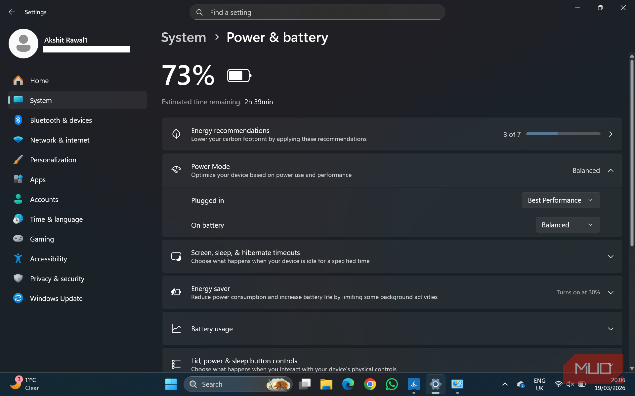The height and width of the screenshot is (396, 635).
Task: Open Personalization settings
Action: click(x=77, y=160)
